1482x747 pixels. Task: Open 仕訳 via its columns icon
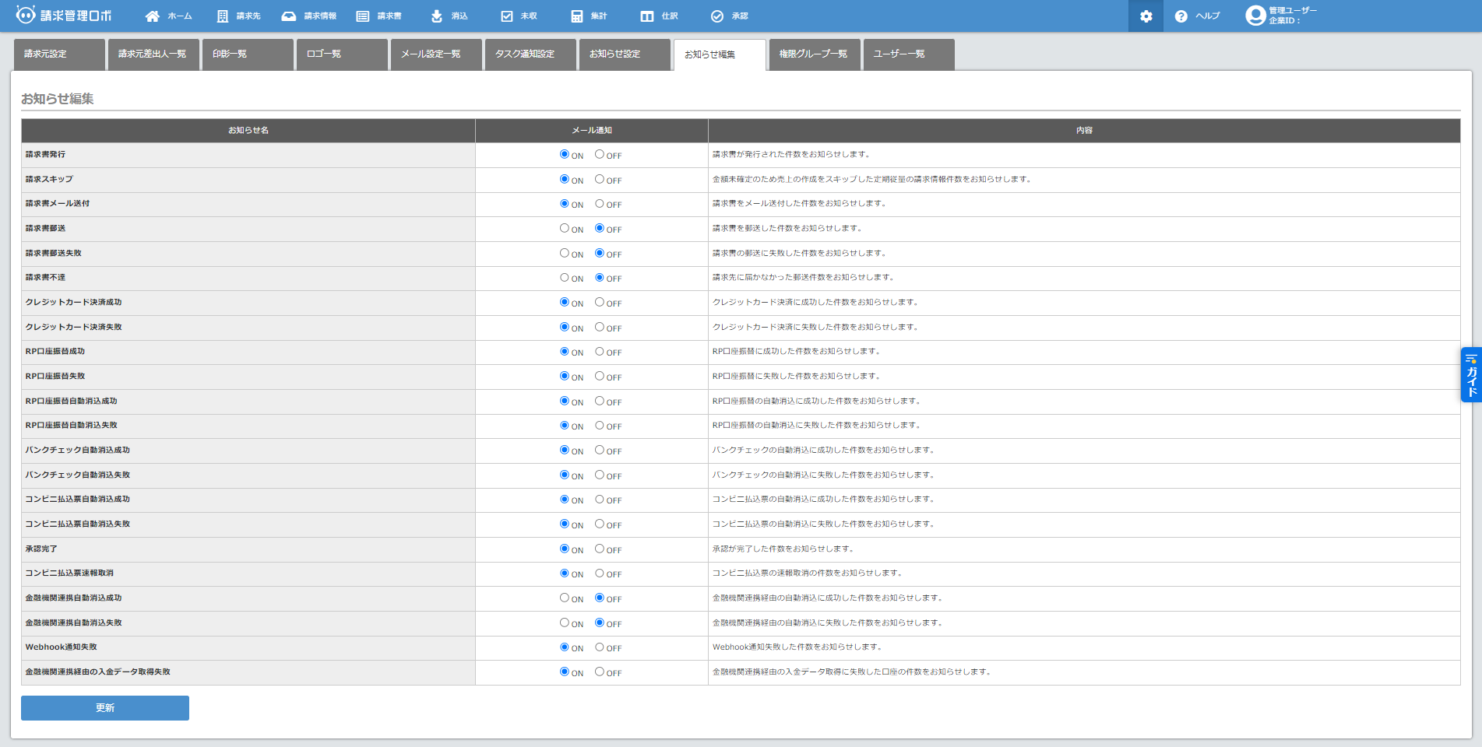pos(647,16)
